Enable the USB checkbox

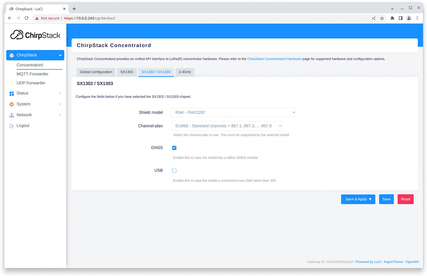click(x=174, y=171)
